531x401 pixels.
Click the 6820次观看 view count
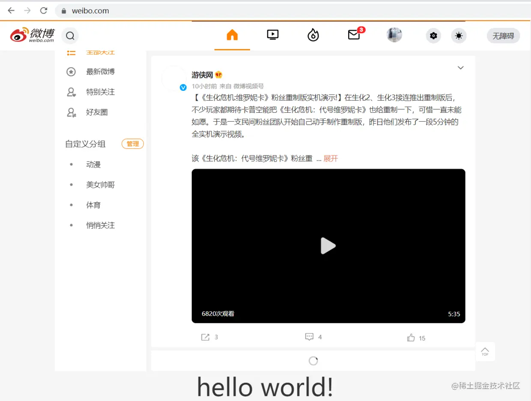[x=218, y=314]
